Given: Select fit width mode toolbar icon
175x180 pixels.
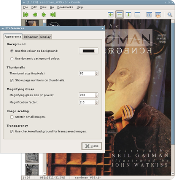Looking at the screenshot, I should (x=119, y=14).
